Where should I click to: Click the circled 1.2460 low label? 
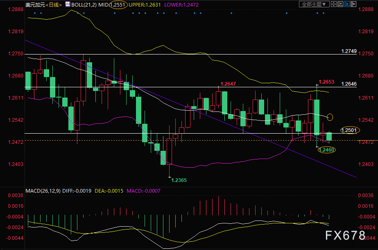(x=327, y=150)
